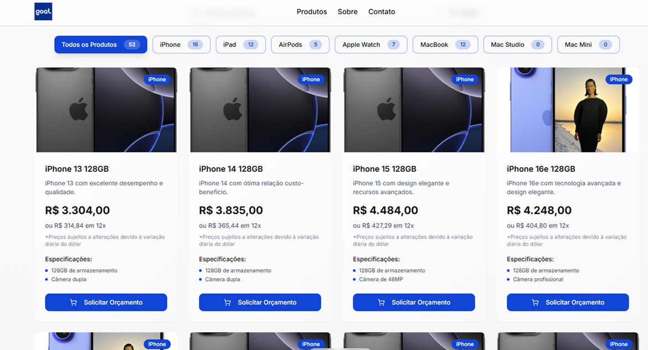This screenshot has width=648, height=350.
Task: Click cart icon on iPhone 13 quote button
Action: (x=74, y=303)
